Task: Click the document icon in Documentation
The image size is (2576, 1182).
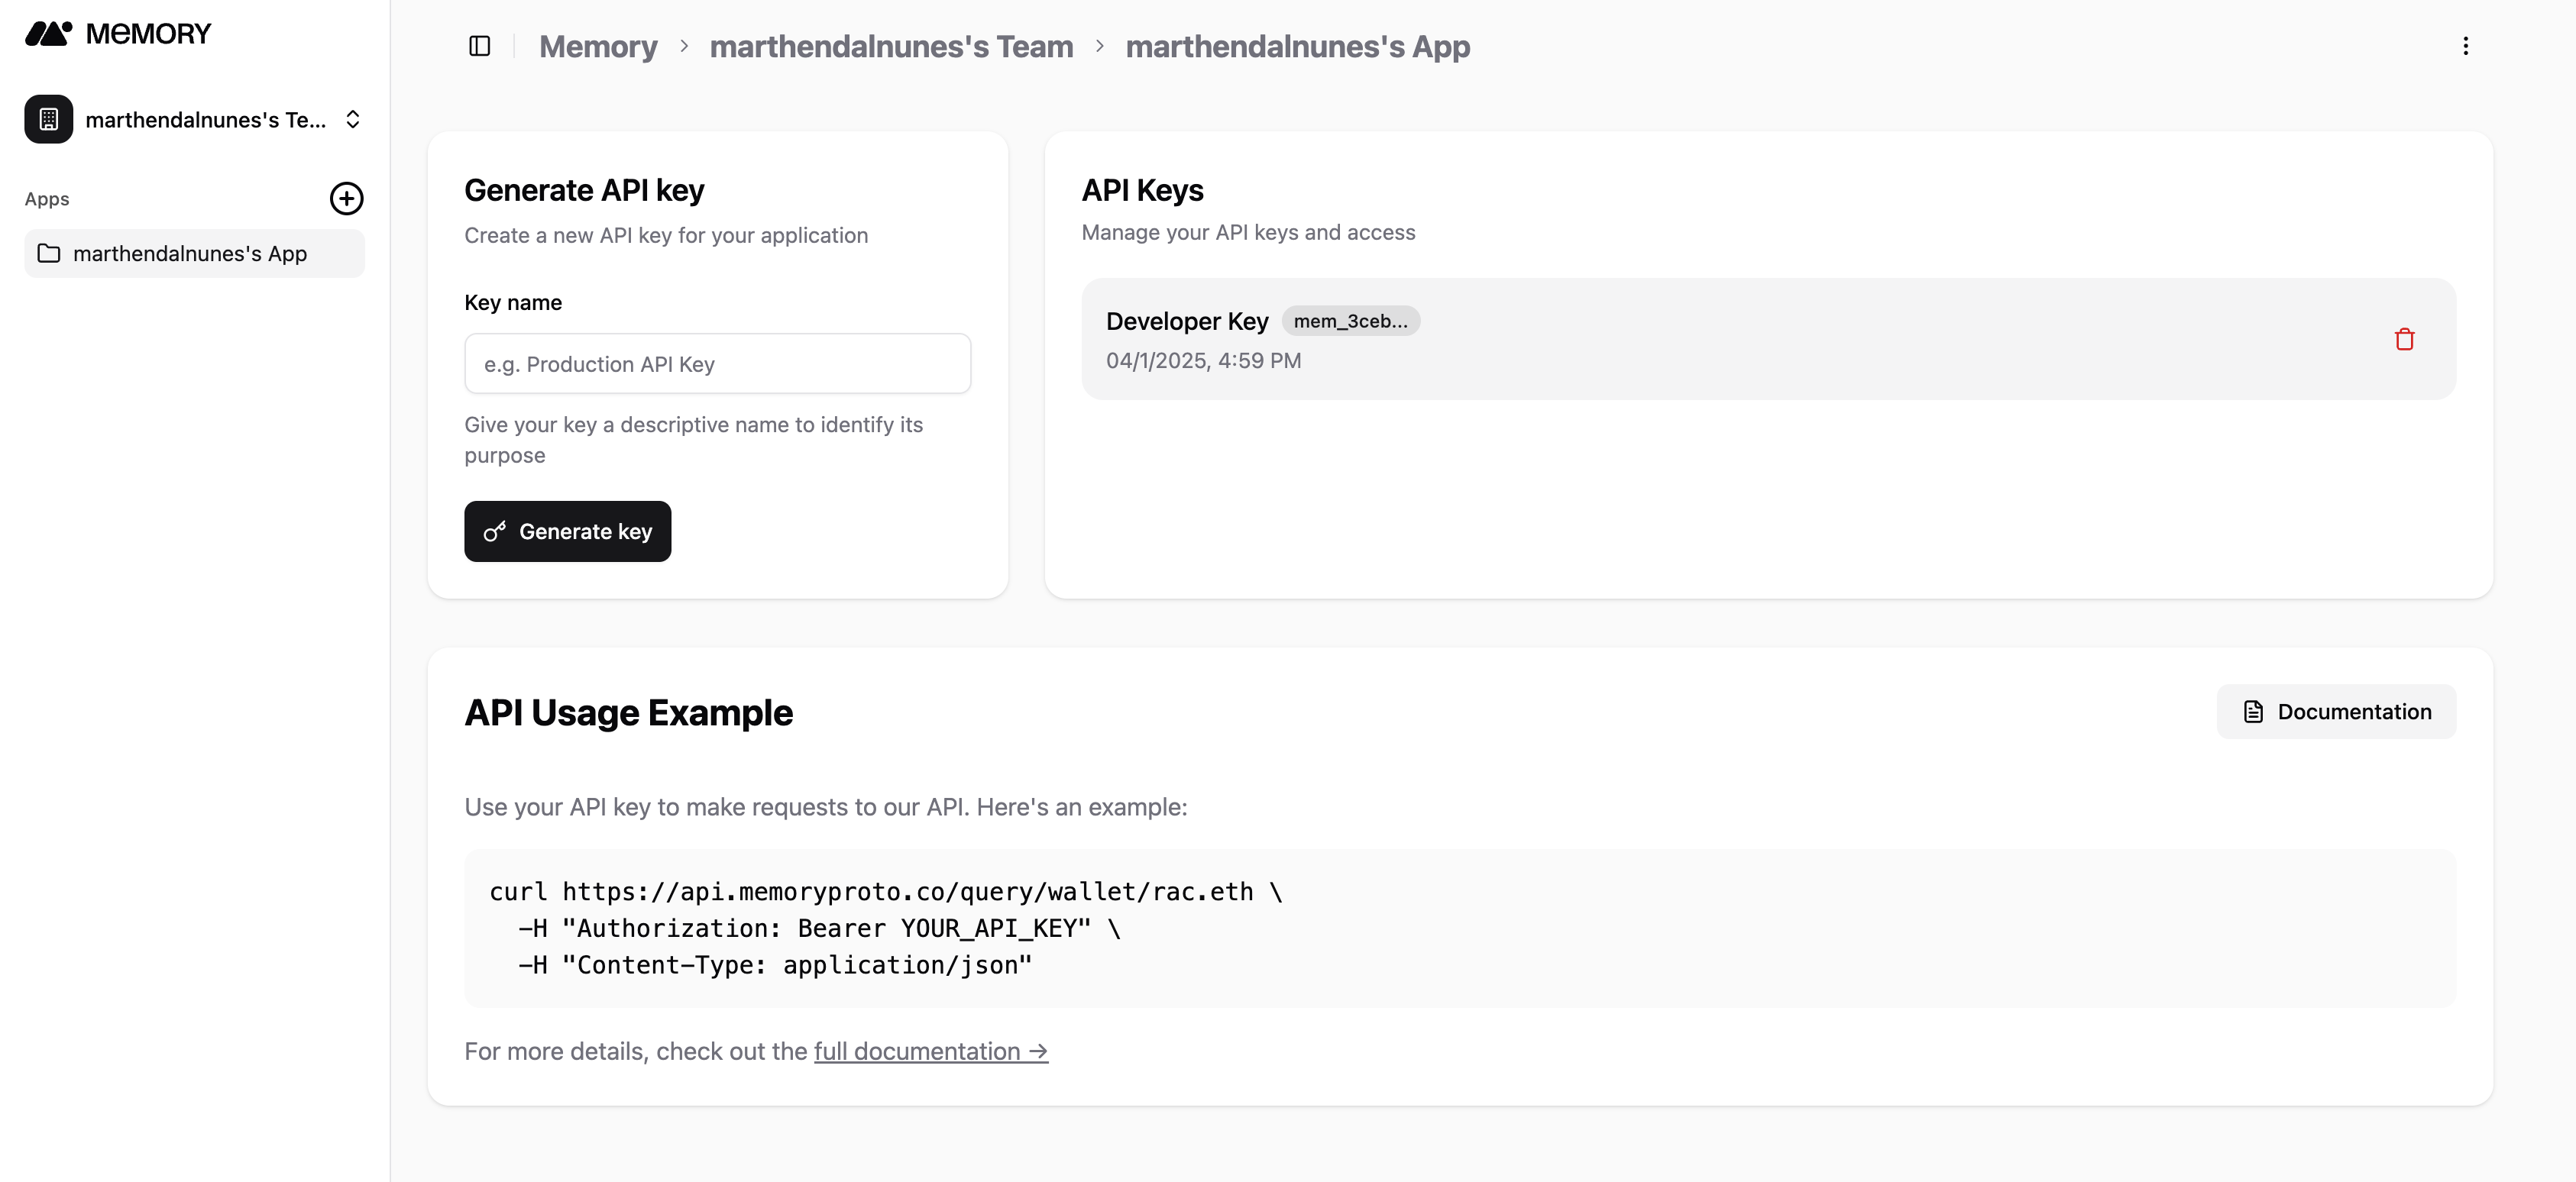Action: pyautogui.click(x=2253, y=712)
